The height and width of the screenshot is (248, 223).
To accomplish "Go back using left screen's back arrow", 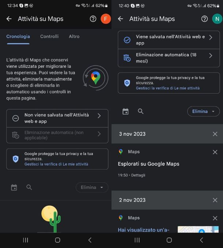I will 9,19.
